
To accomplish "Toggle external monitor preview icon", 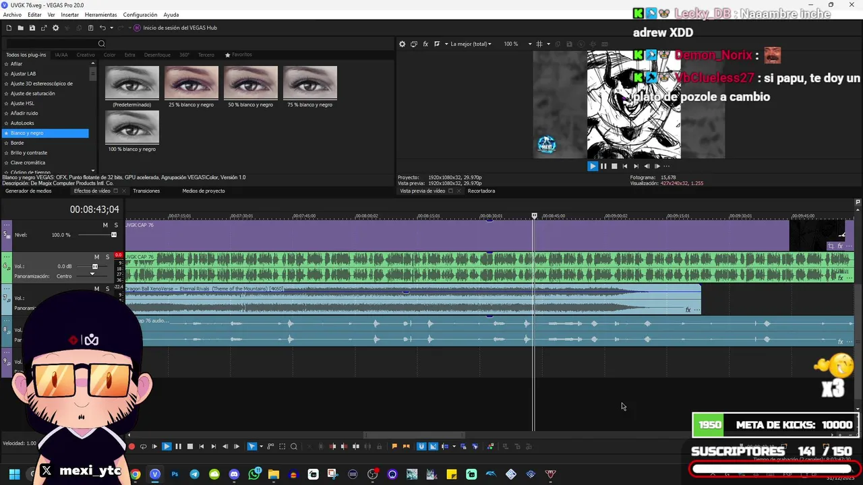I will click(x=414, y=44).
